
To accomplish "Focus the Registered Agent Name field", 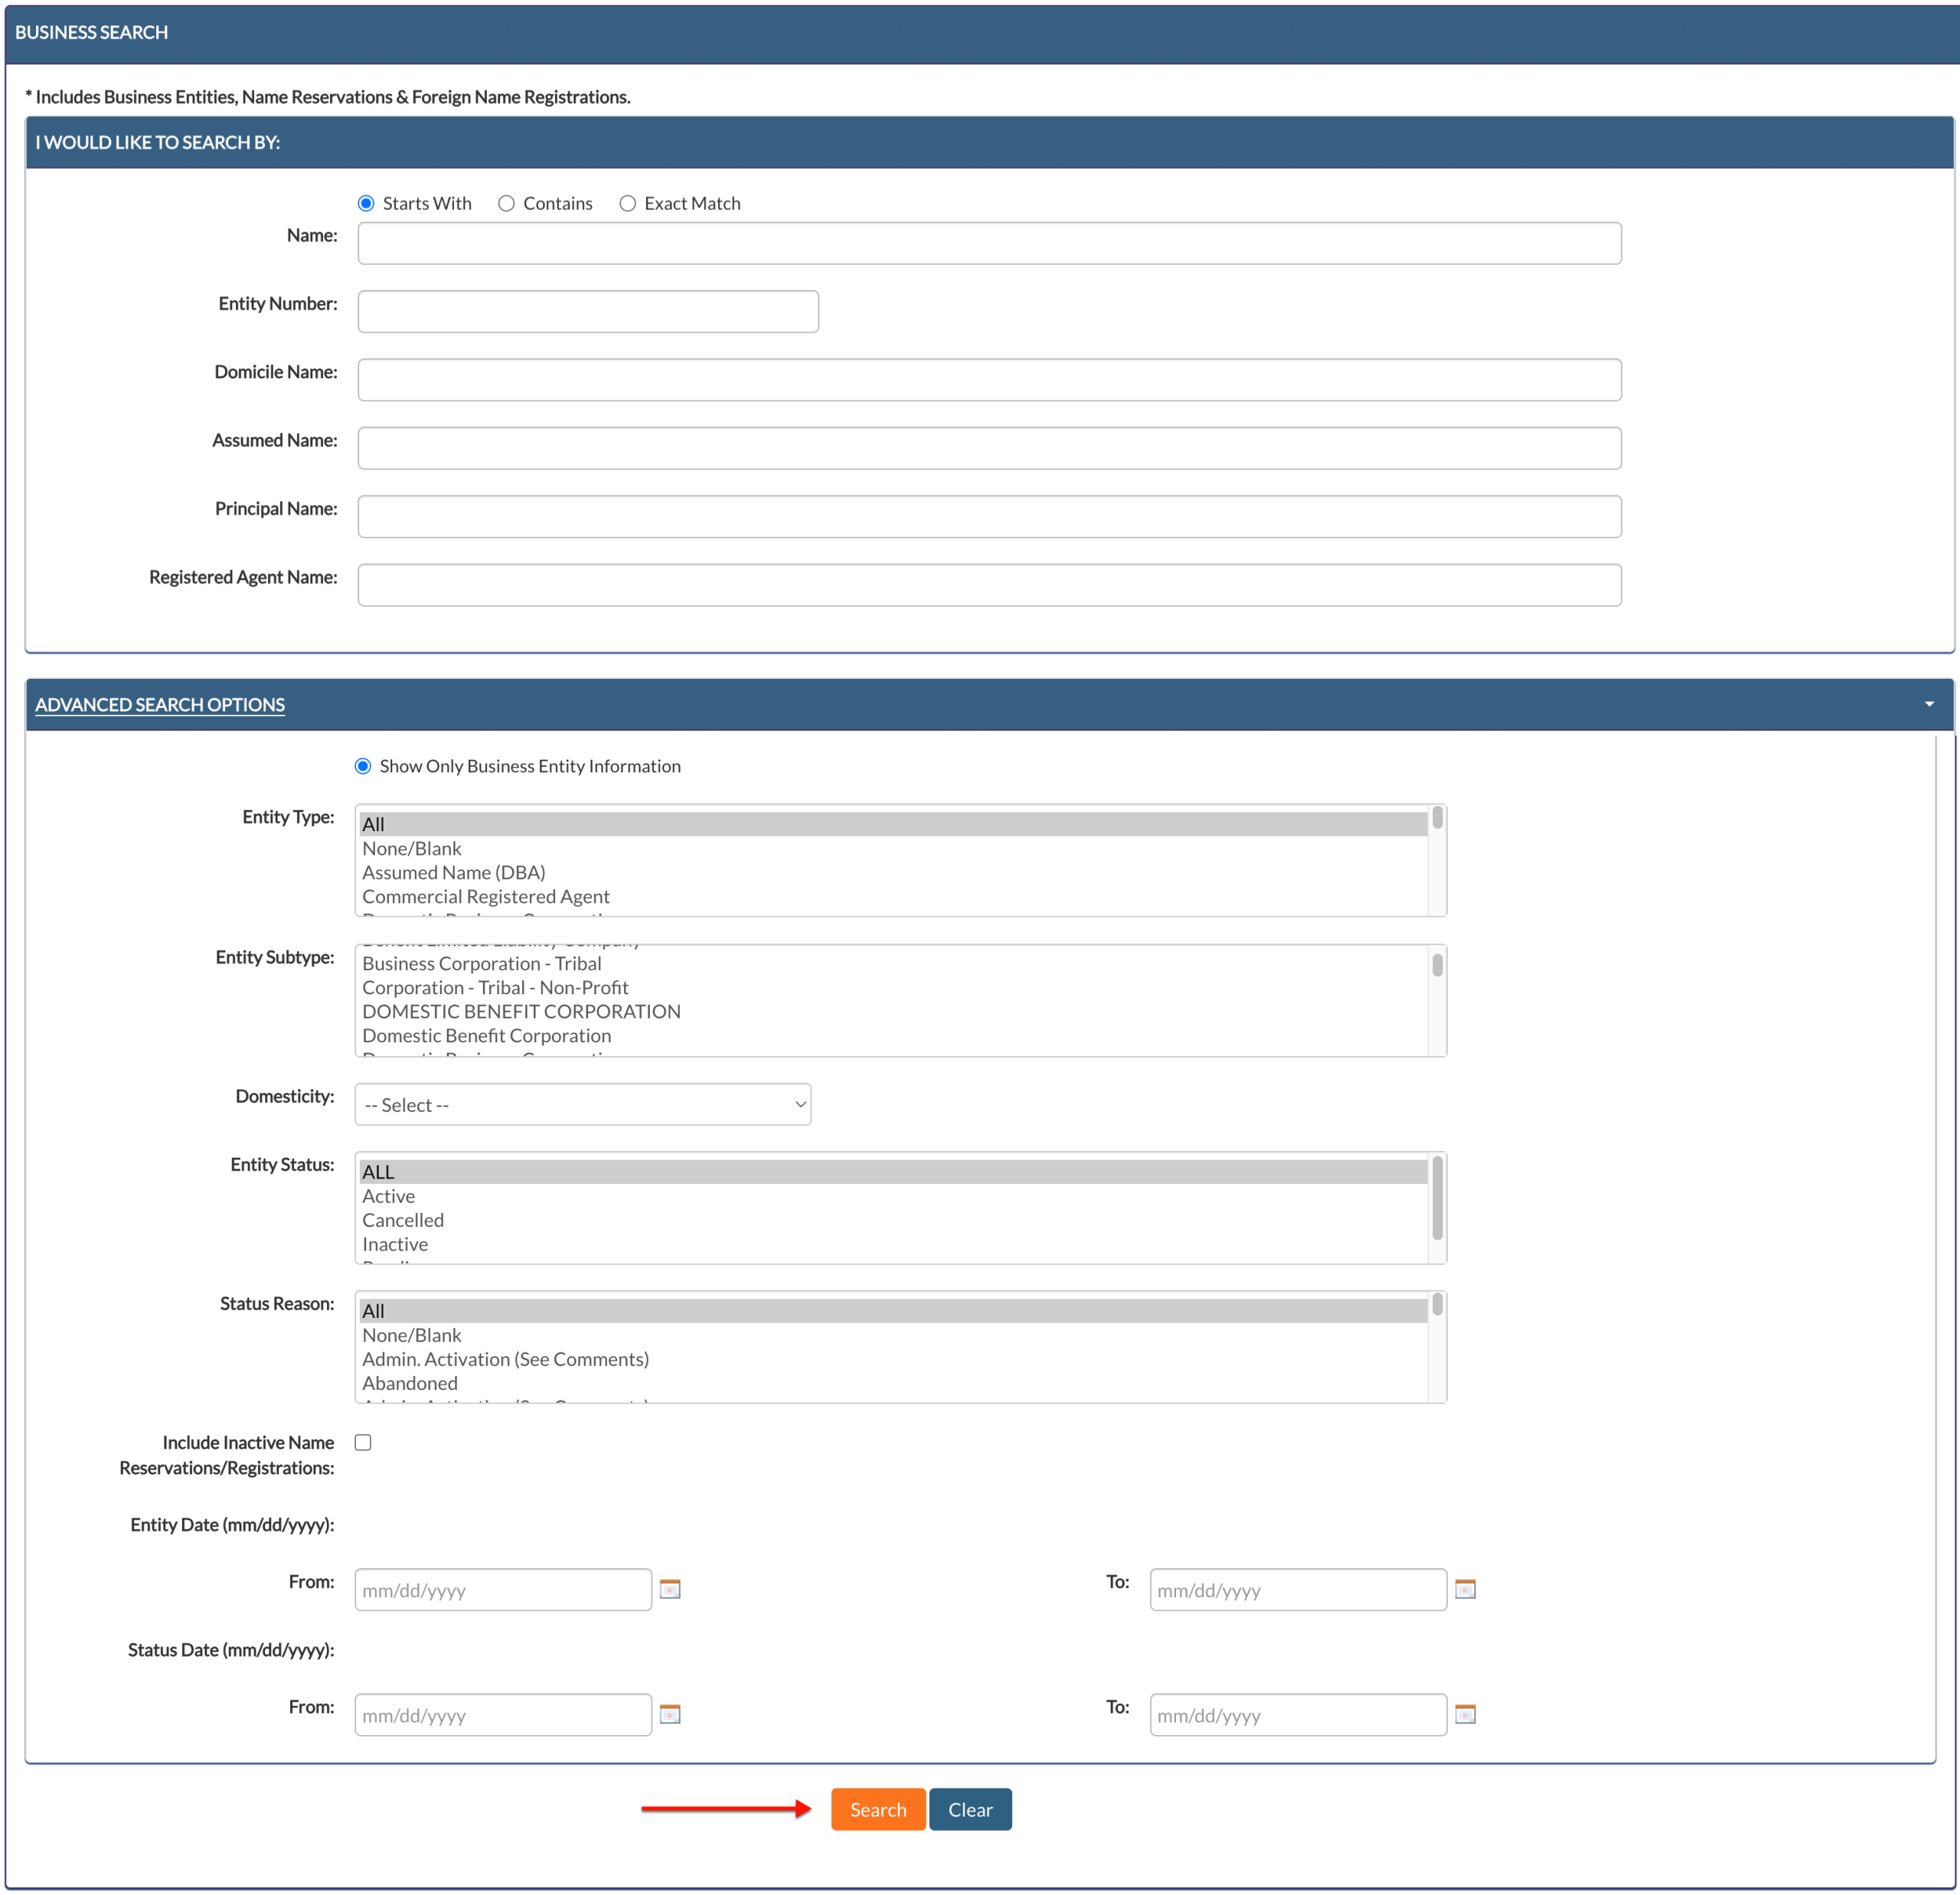I will 989,585.
